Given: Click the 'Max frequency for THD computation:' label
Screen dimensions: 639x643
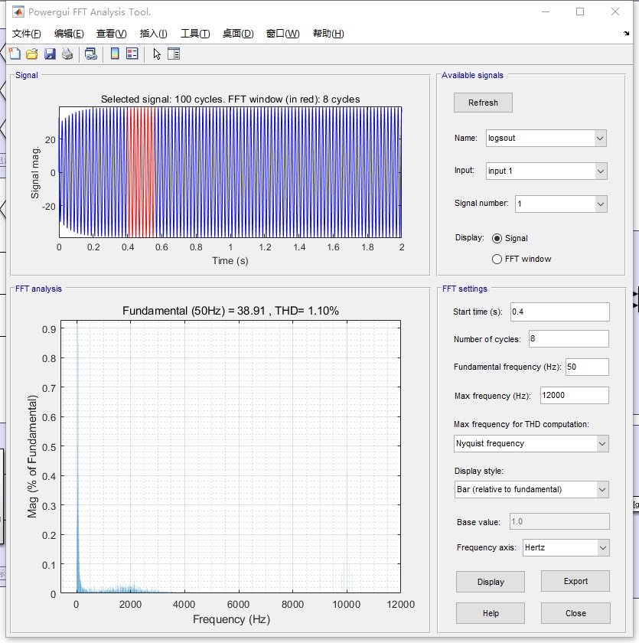Looking at the screenshot, I should [x=521, y=424].
